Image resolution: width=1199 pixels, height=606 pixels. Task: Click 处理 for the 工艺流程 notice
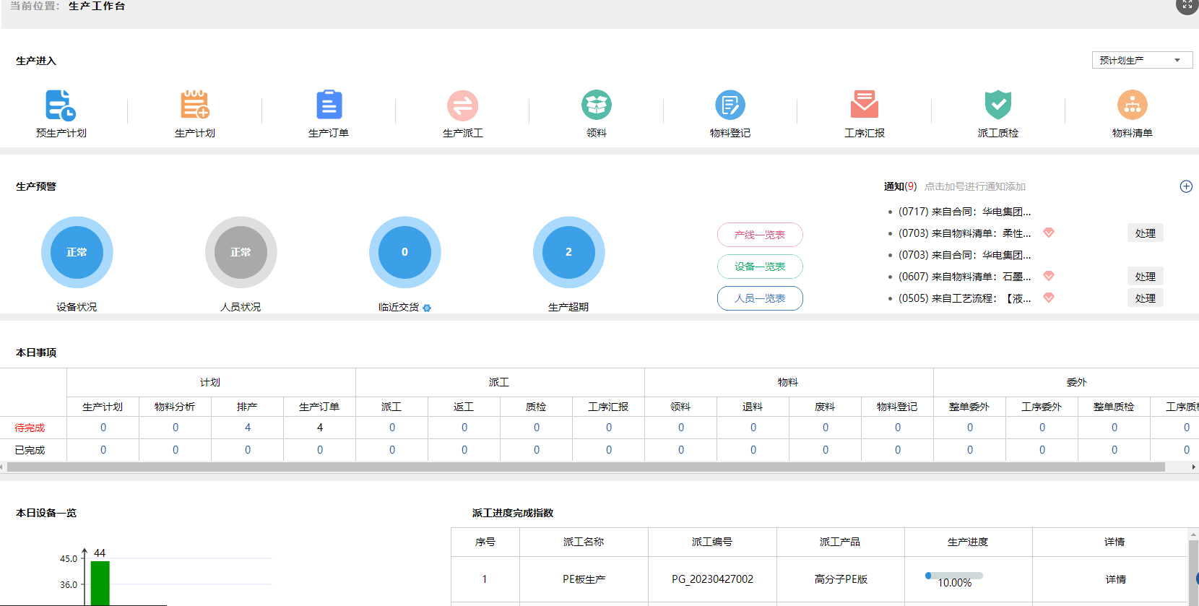click(x=1146, y=298)
